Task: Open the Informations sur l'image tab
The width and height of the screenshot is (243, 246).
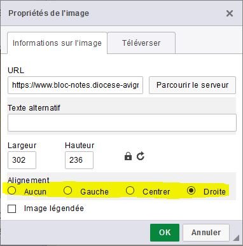Action: click(57, 43)
